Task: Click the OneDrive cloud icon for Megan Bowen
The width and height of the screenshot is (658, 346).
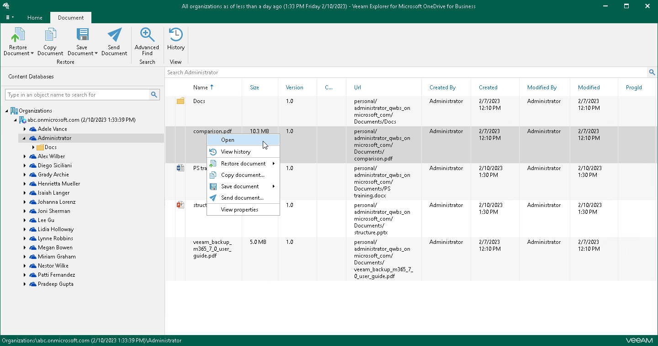Action: click(x=32, y=248)
